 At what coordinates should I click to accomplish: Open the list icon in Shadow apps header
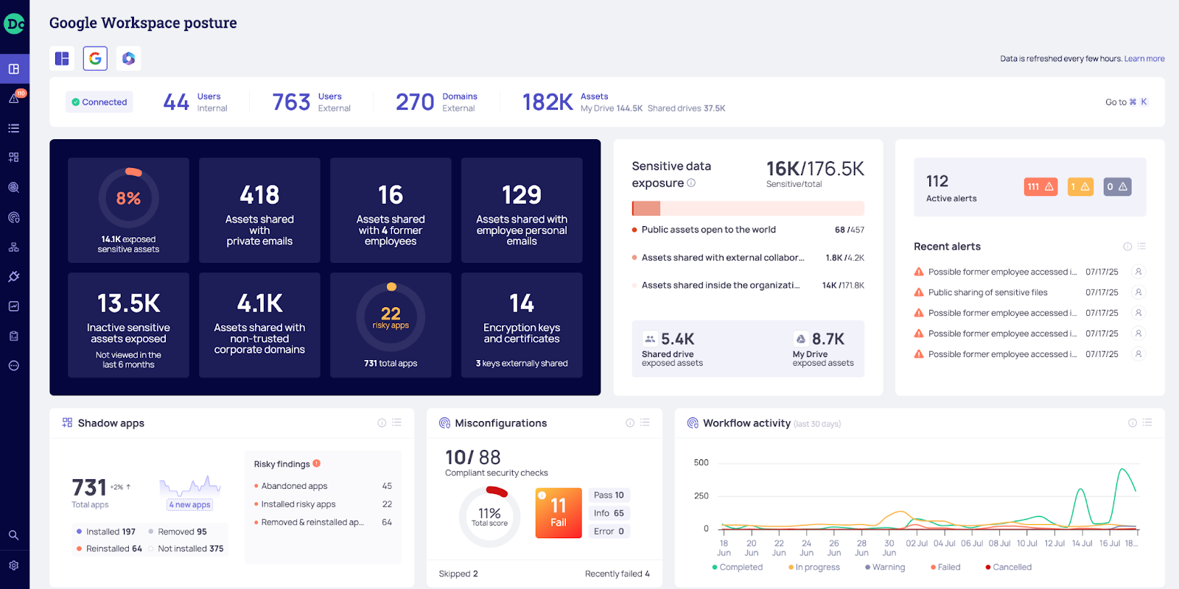point(396,423)
